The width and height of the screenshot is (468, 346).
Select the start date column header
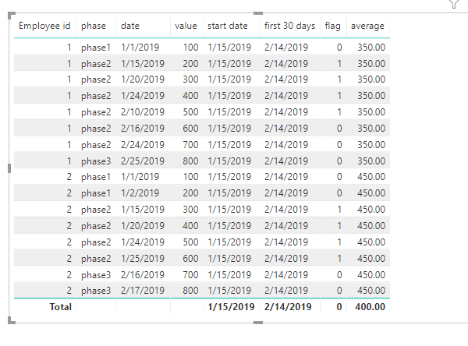point(228,26)
